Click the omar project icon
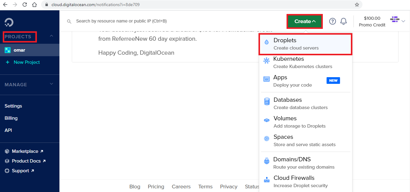The image size is (410, 192). point(8,50)
